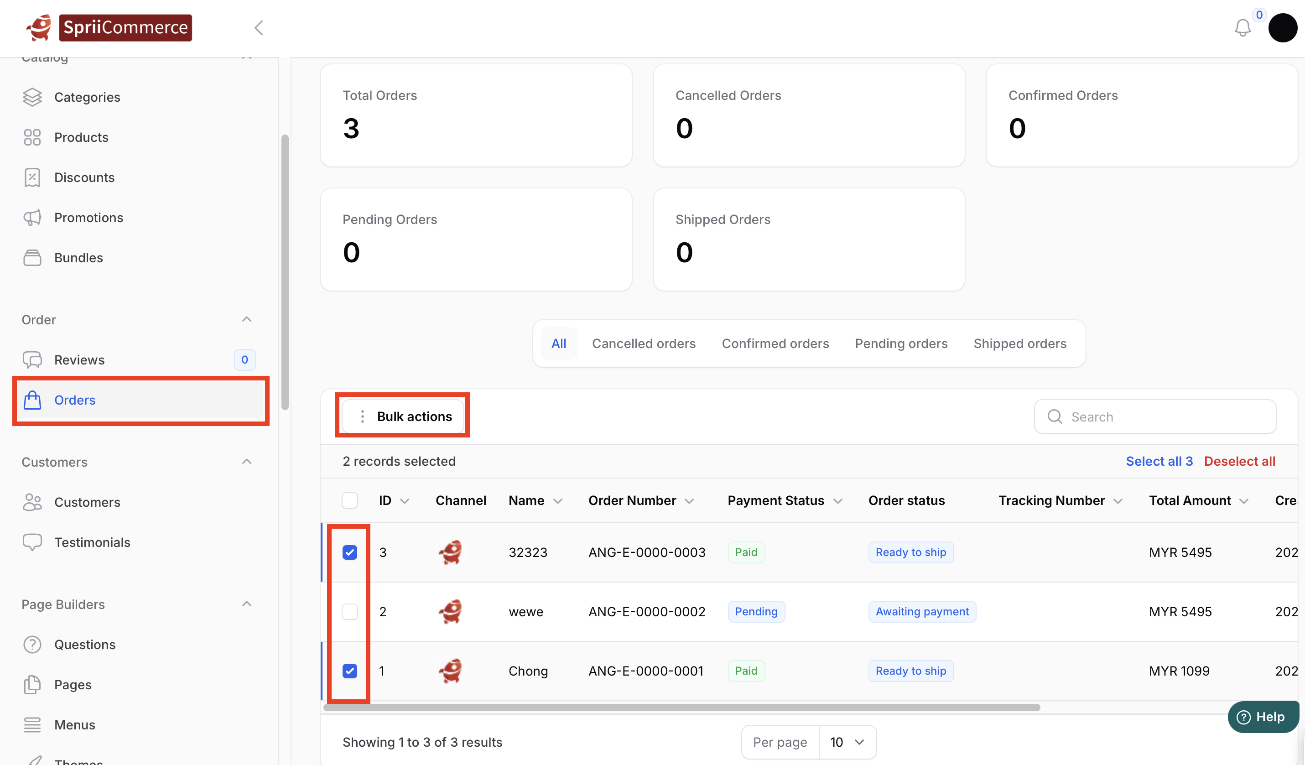
Task: Click the horizontal table scrollbar
Action: click(681, 708)
